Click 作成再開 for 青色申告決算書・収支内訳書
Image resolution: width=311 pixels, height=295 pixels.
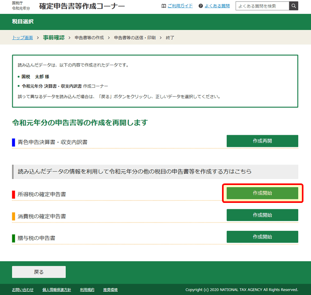pyautogui.click(x=263, y=141)
